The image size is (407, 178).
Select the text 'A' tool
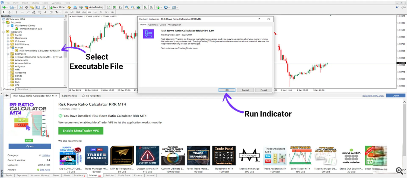45,12
